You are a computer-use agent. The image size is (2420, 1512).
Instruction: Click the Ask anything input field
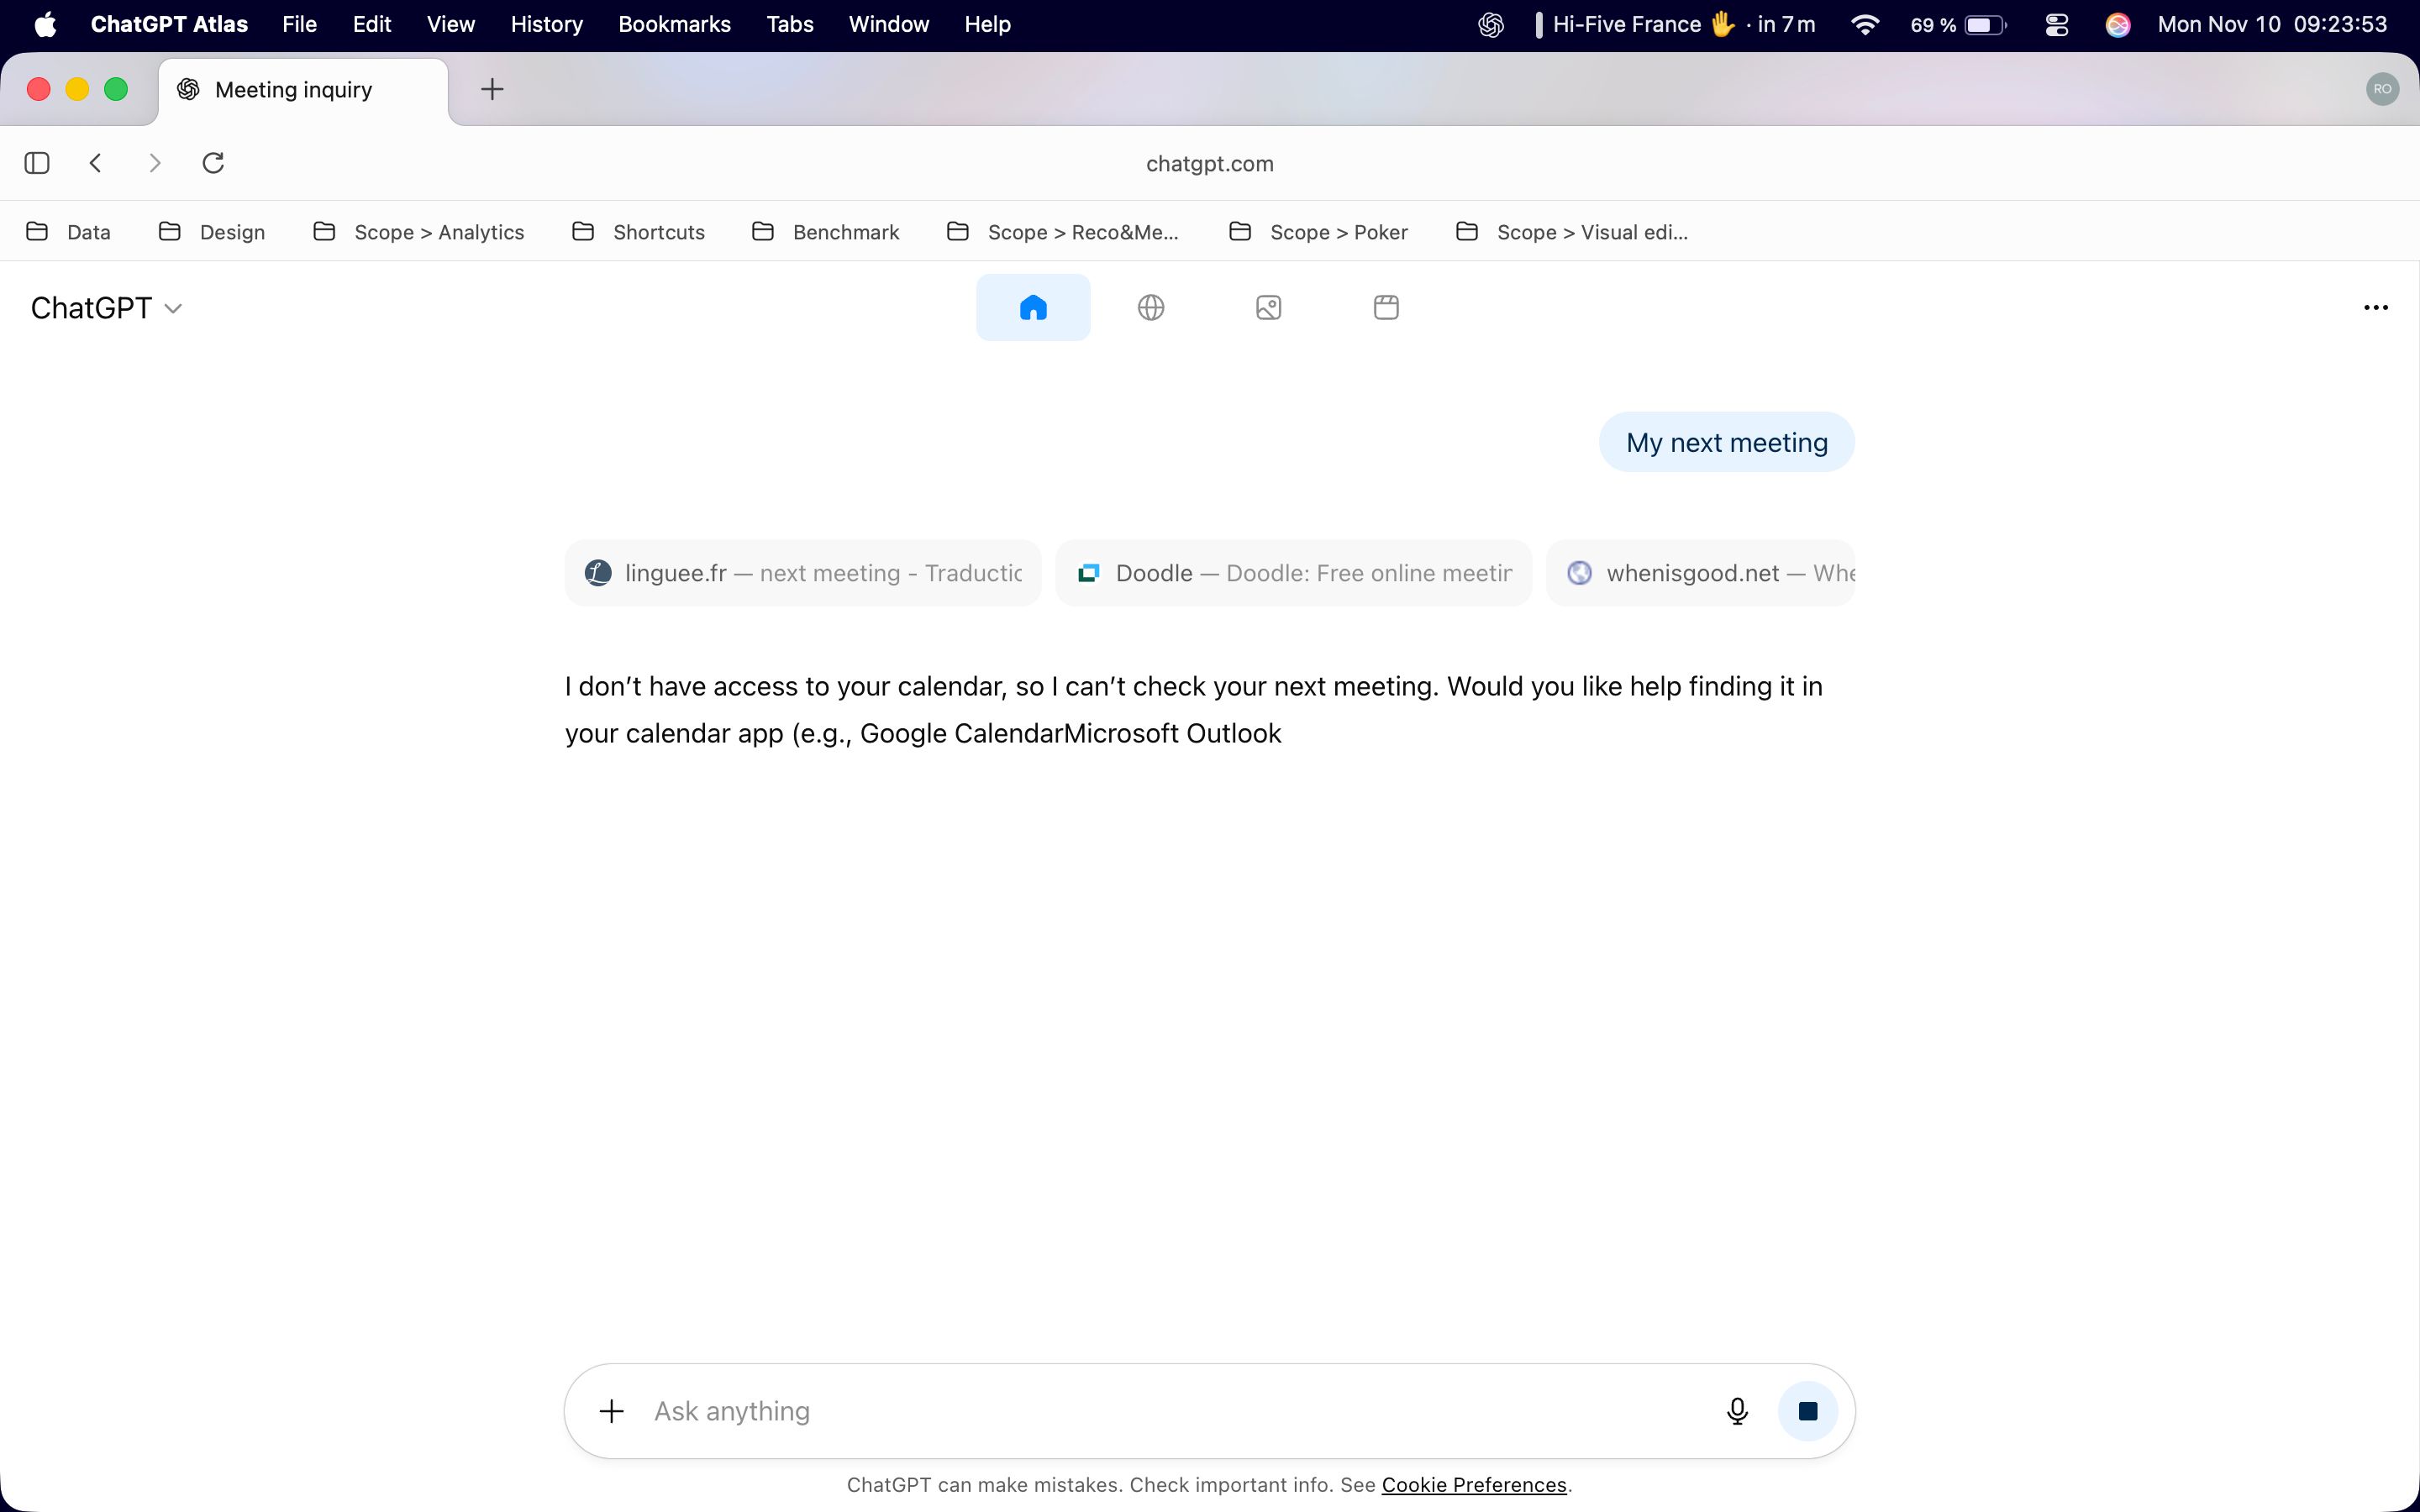(x=1100, y=1410)
